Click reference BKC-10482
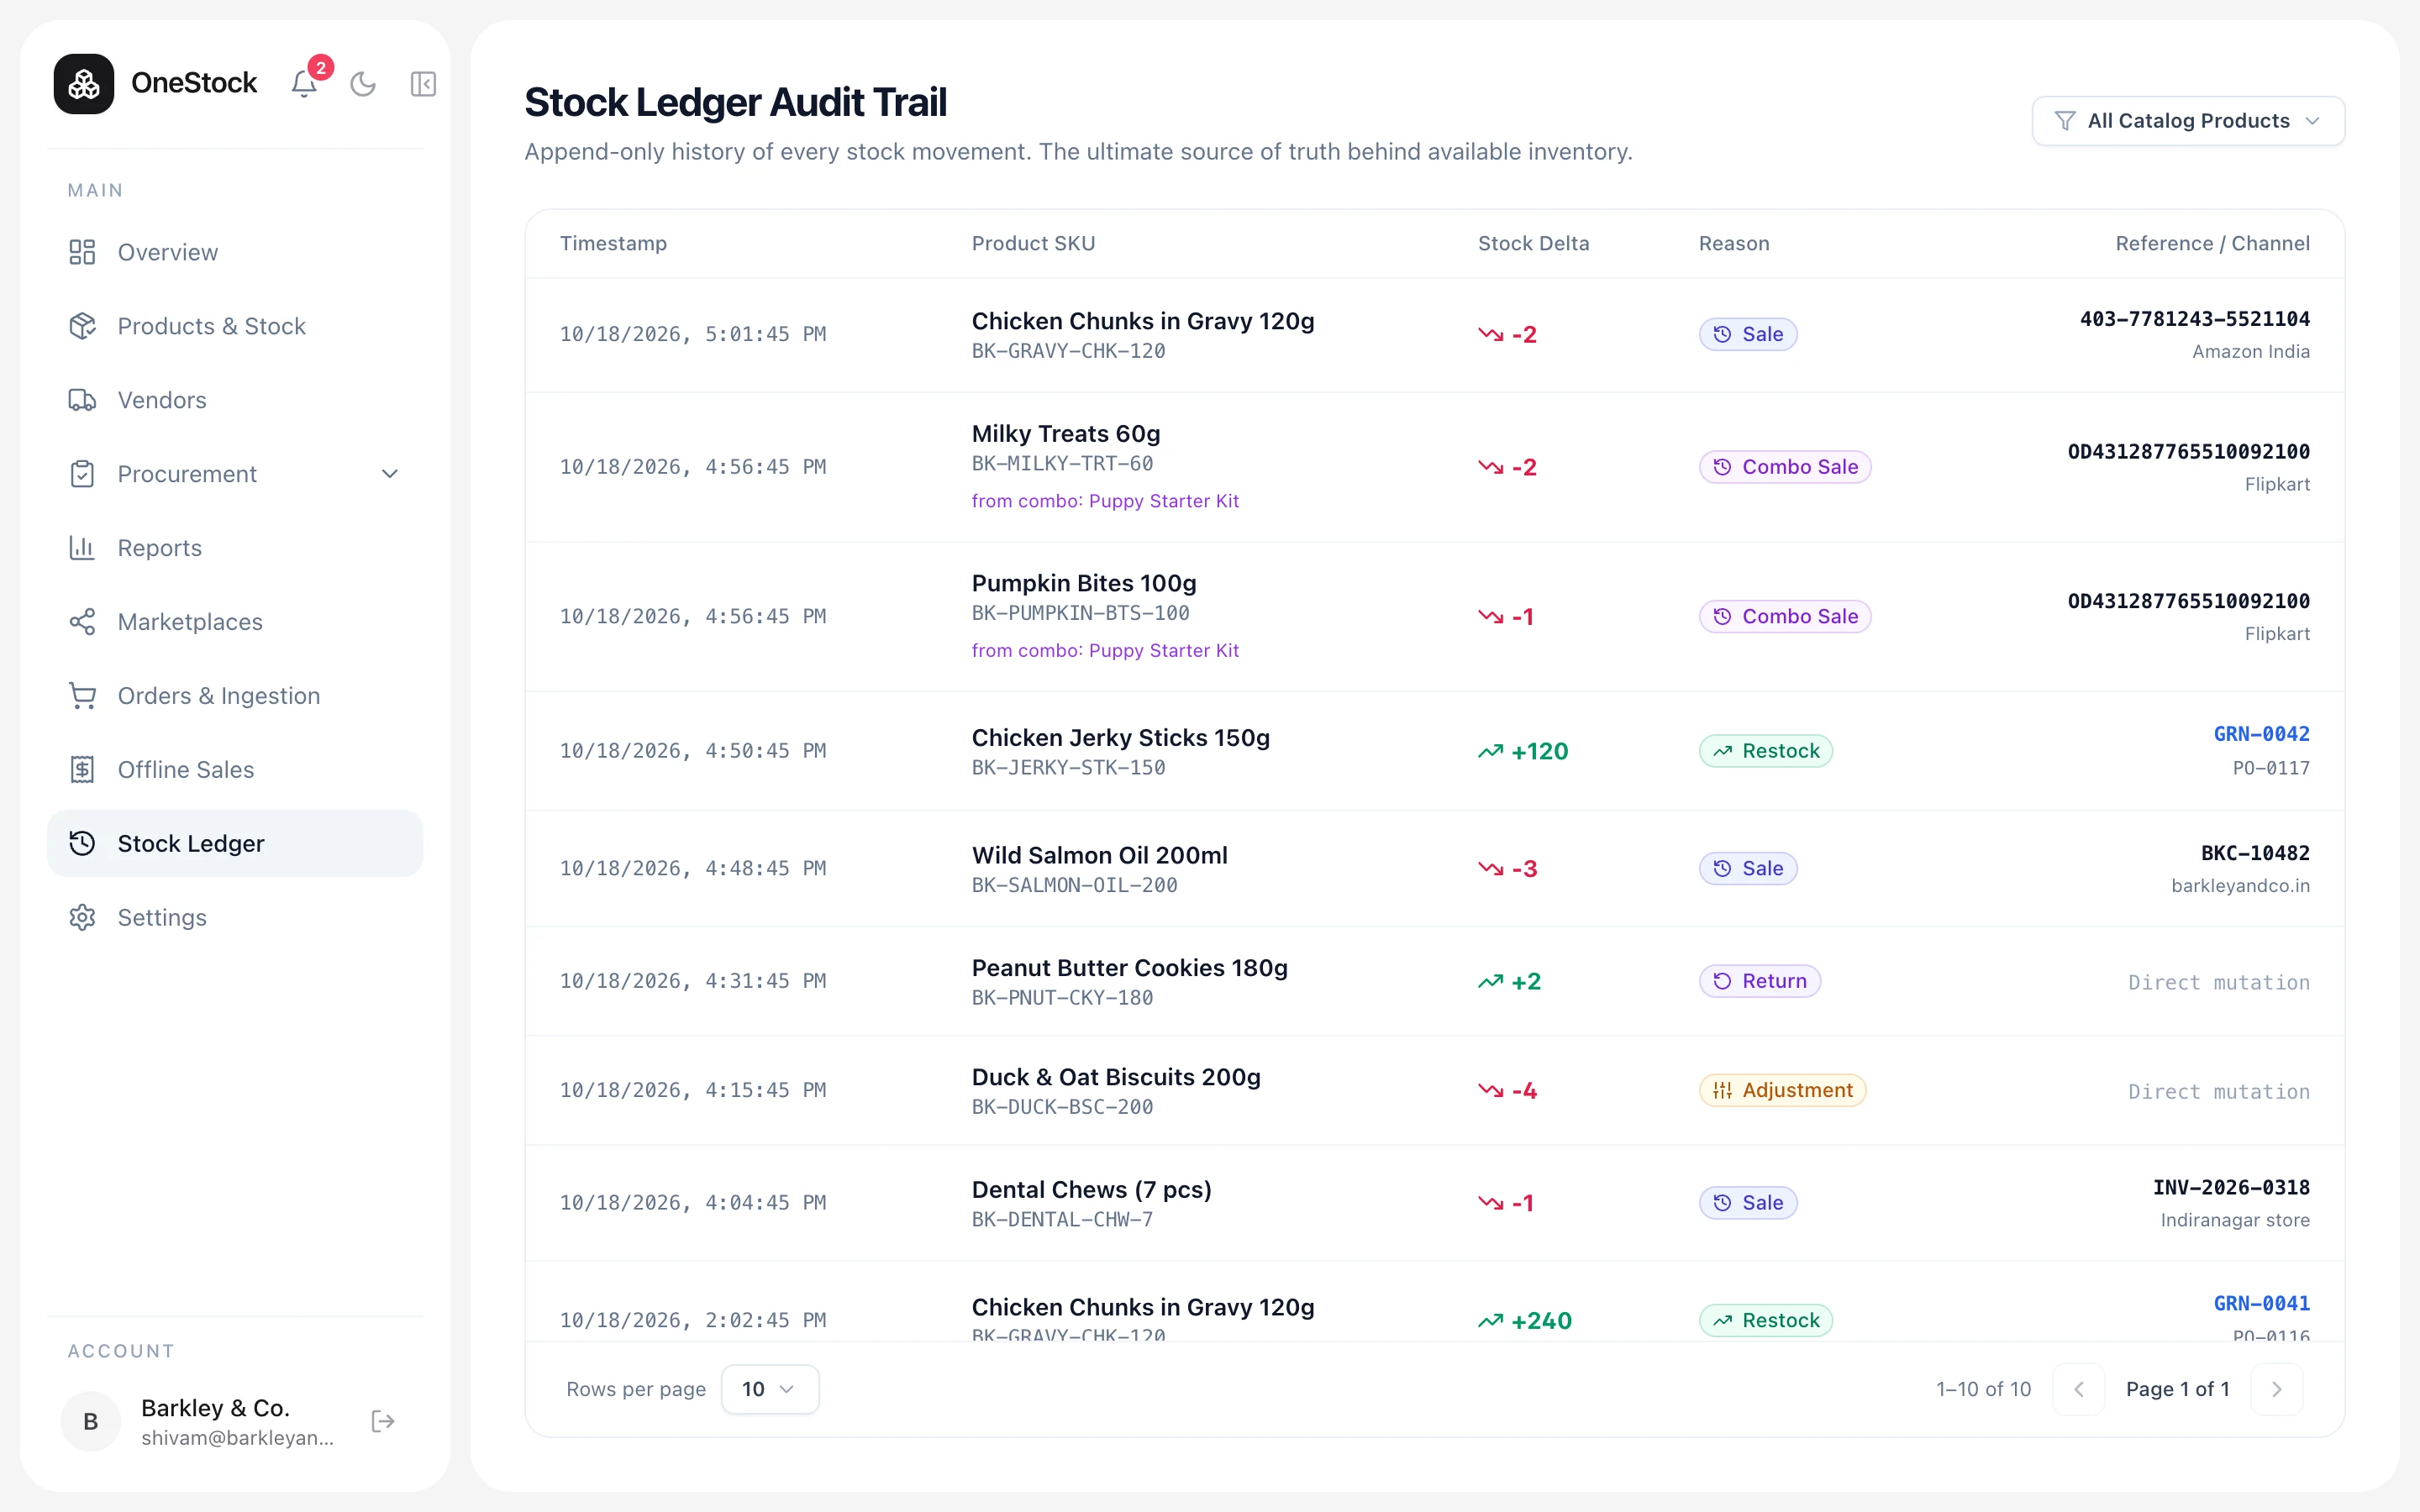Image resolution: width=2420 pixels, height=1512 pixels. coord(2255,853)
